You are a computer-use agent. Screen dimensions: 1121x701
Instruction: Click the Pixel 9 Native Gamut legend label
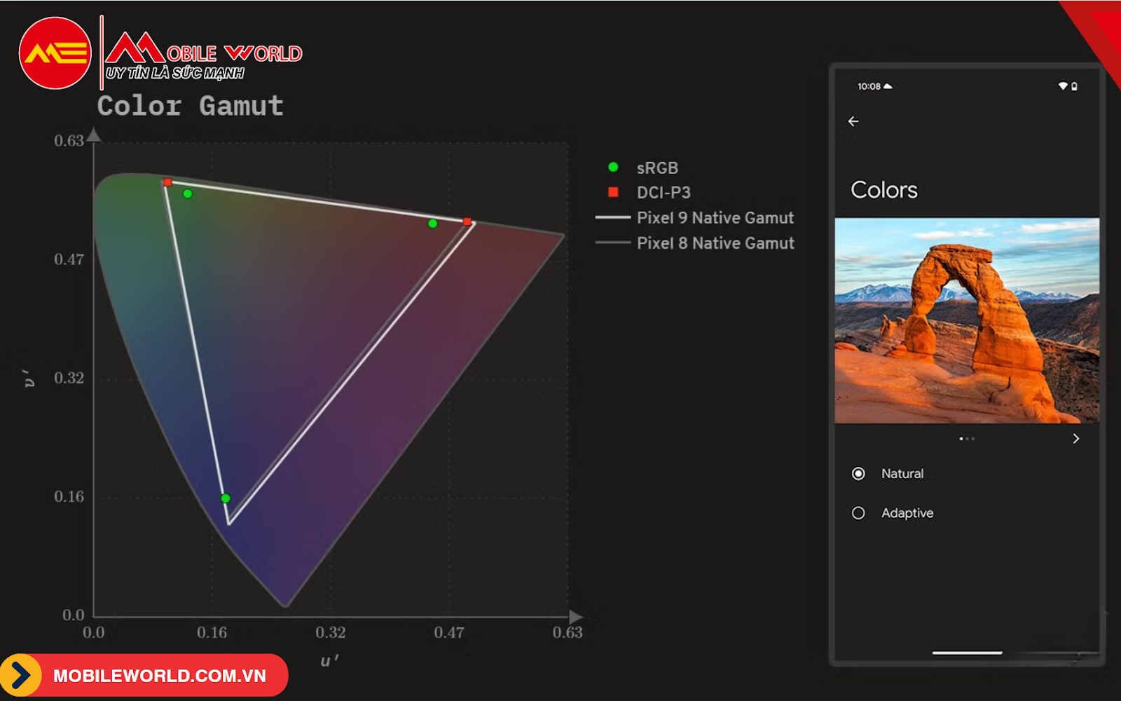[715, 218]
